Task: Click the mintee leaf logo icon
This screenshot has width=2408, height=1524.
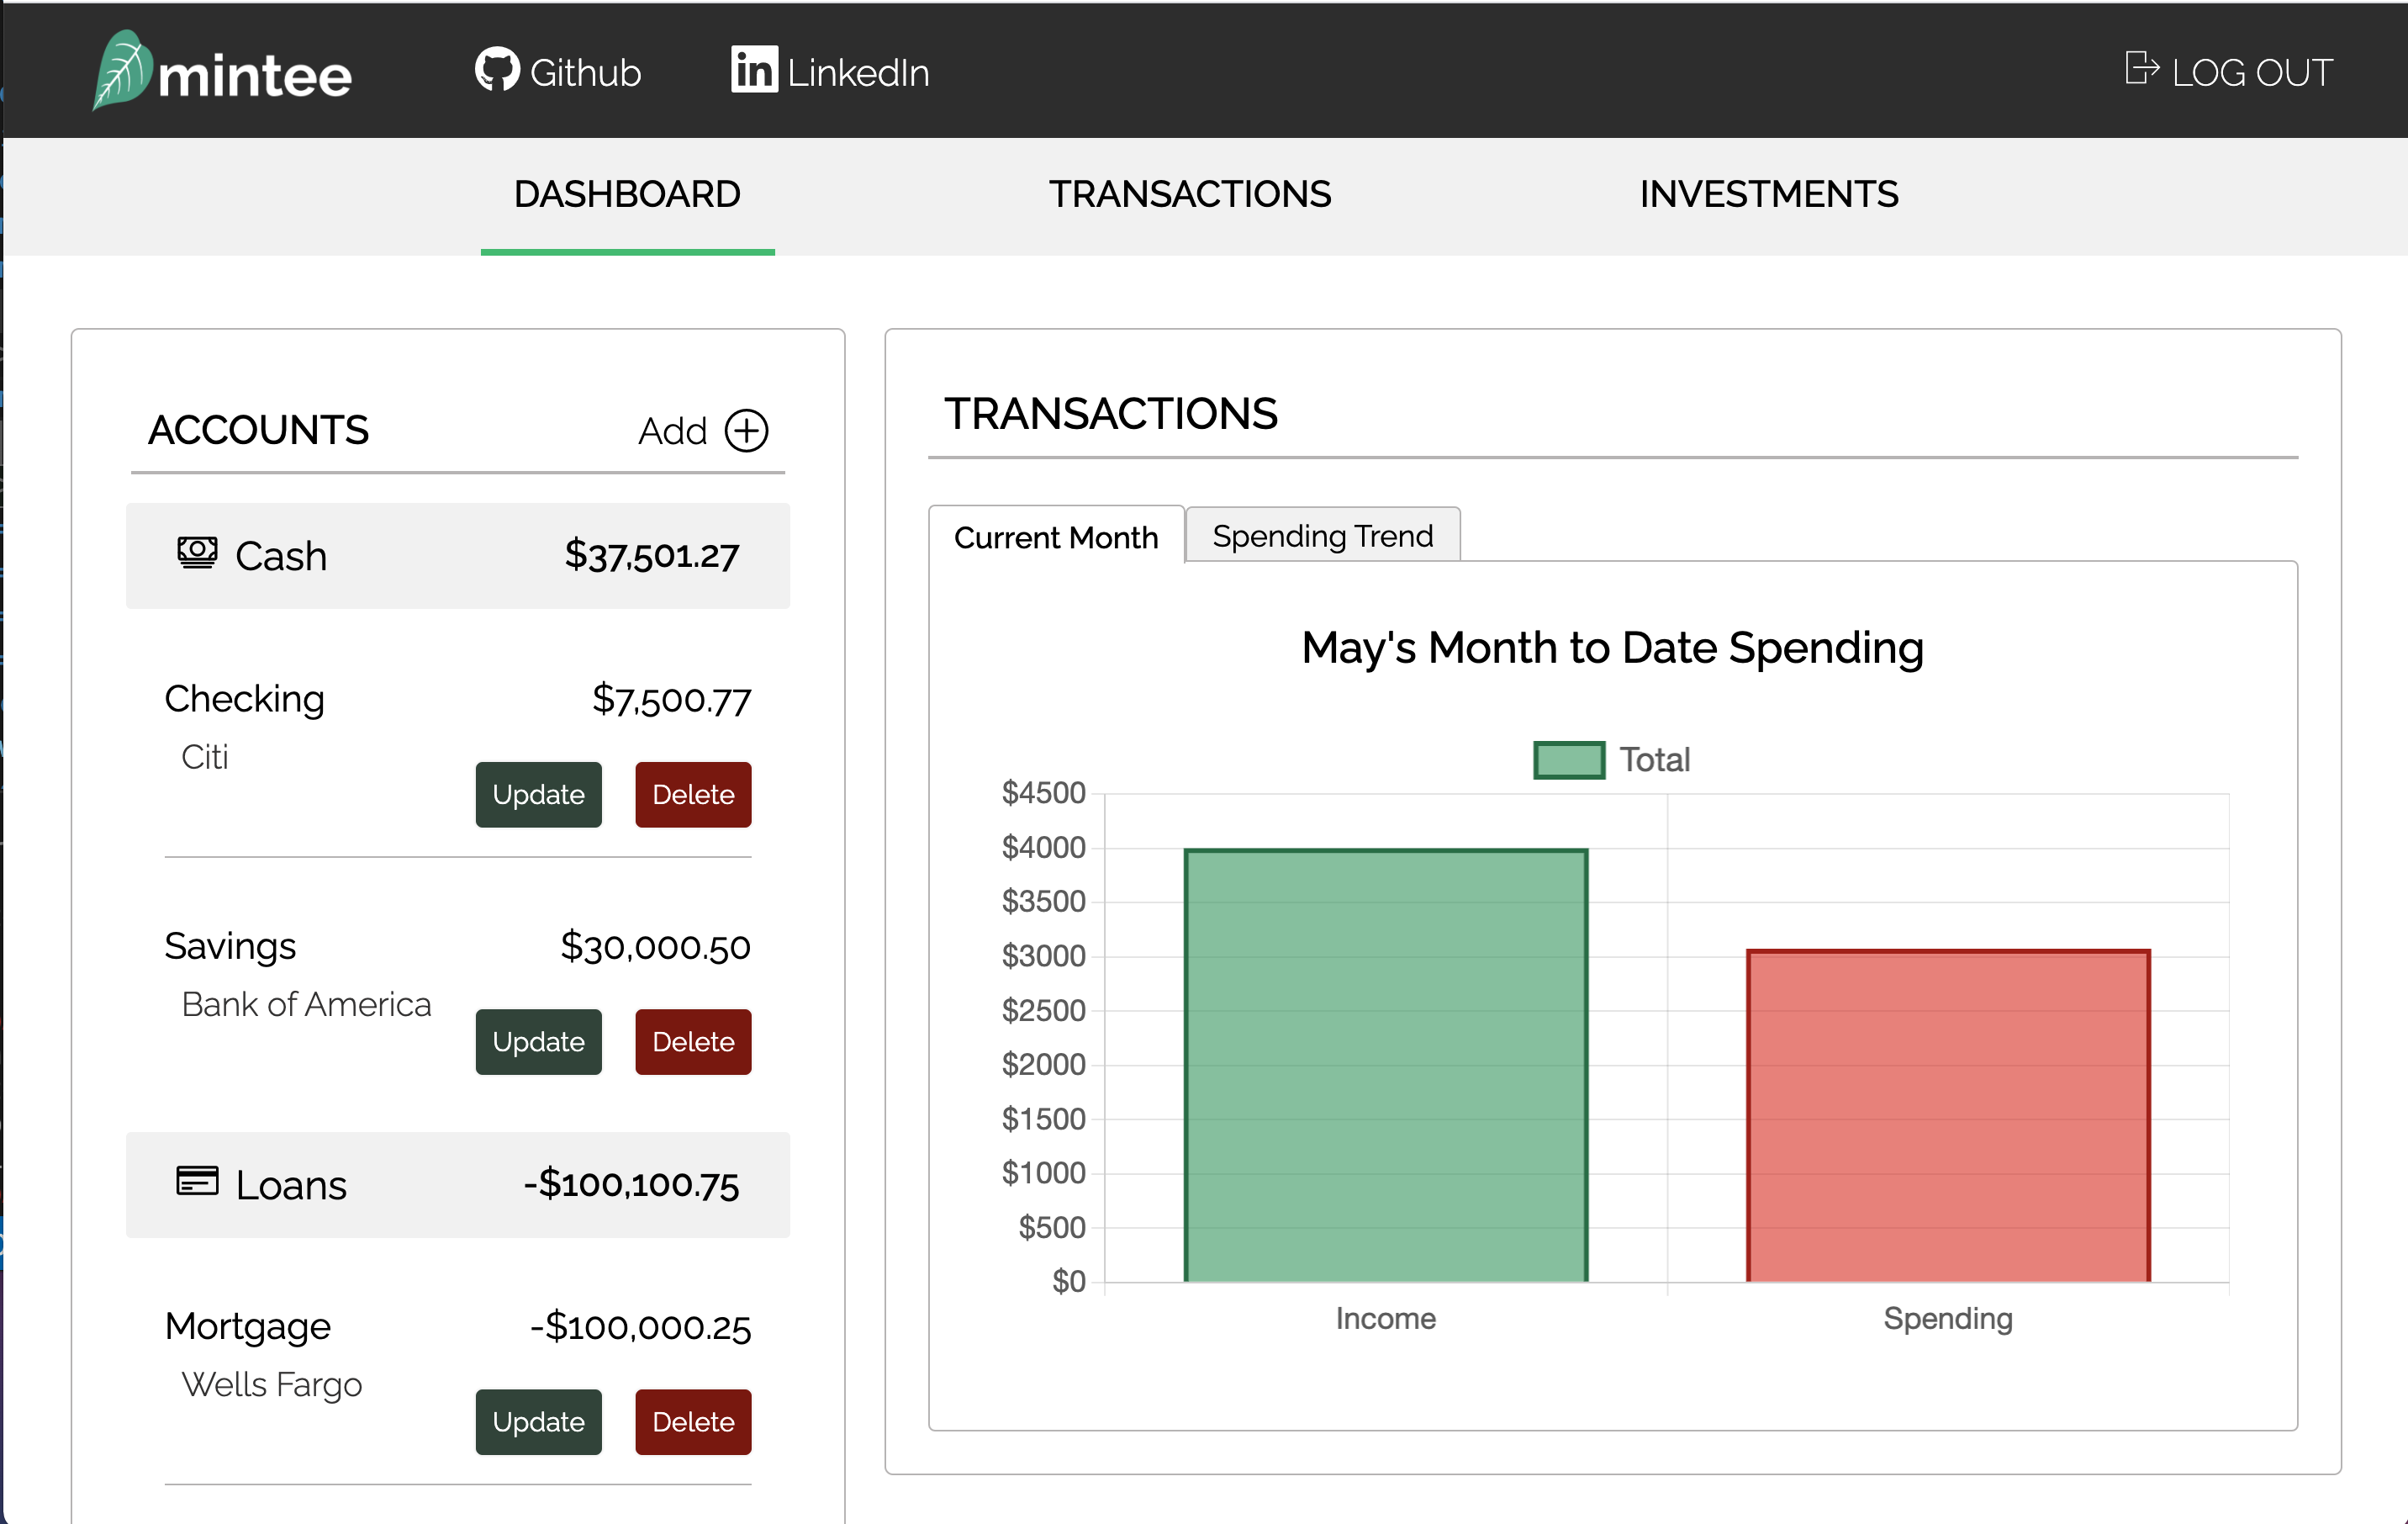Action: click(122, 68)
